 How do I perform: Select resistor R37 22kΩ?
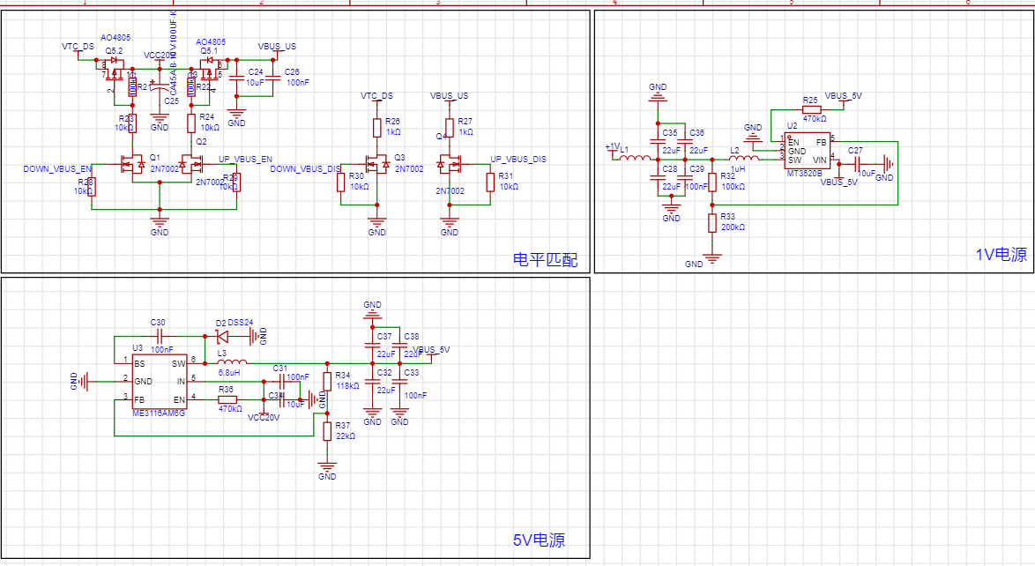click(327, 431)
